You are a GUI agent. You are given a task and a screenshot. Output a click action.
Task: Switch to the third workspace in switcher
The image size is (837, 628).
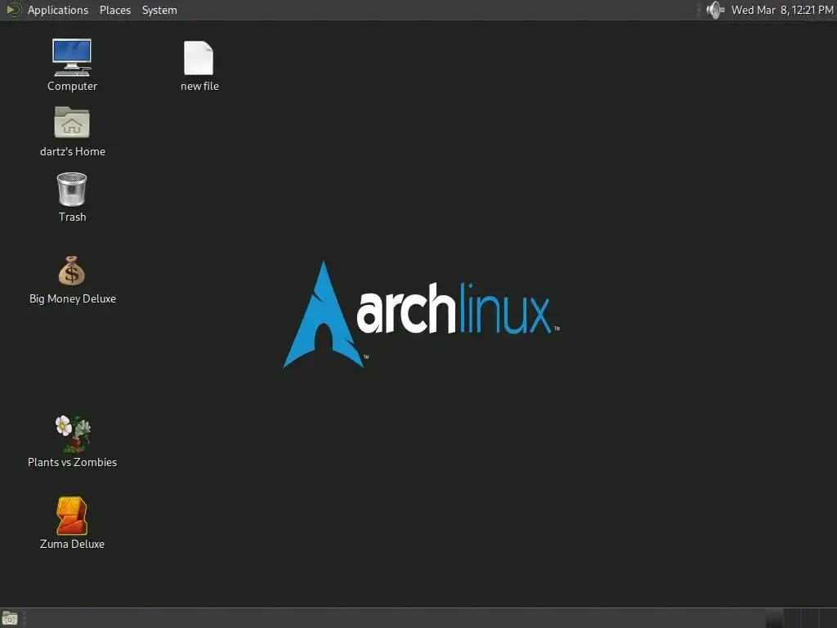tap(810, 618)
